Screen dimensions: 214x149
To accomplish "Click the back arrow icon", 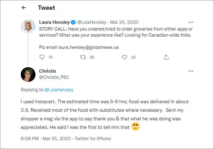I will coord(24,8).
